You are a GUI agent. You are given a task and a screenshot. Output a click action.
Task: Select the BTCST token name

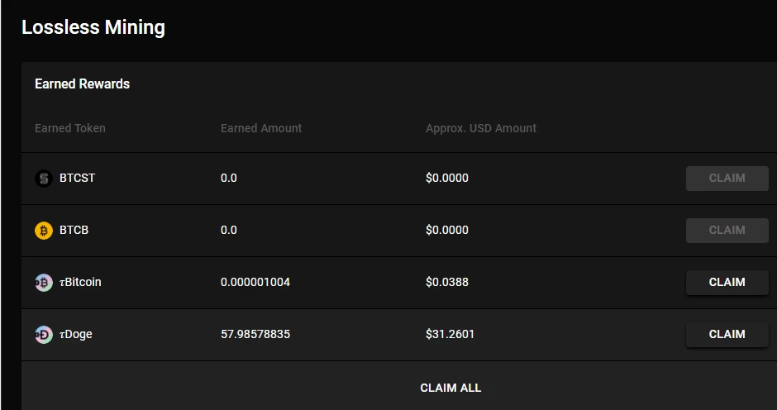point(78,178)
